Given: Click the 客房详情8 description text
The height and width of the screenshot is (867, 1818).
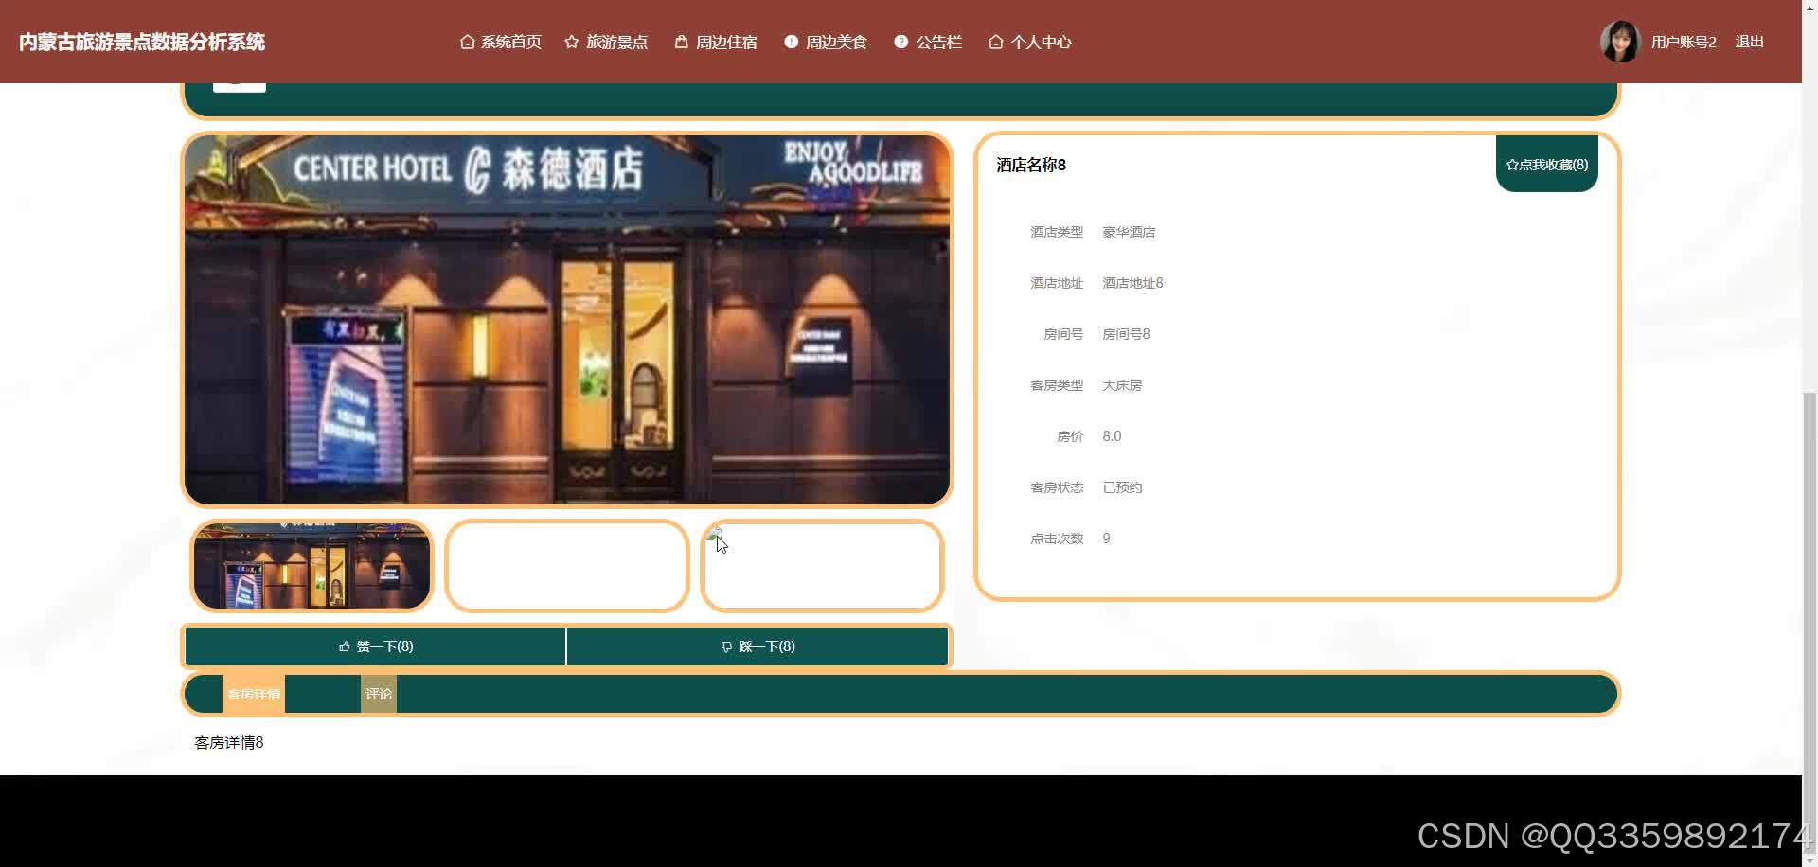Looking at the screenshot, I should (229, 743).
